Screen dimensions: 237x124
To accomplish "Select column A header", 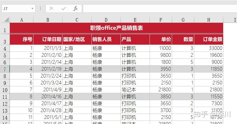I will (x=22, y=20).
